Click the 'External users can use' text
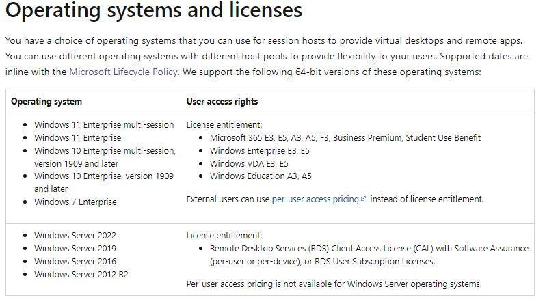Viewport: 545px width, 304px height. tap(228, 199)
